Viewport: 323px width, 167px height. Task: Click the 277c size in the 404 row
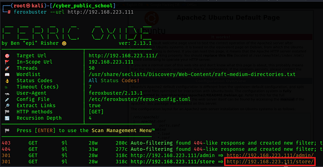[121, 149]
